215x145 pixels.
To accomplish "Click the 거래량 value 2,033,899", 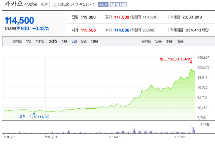I will point(192,17).
